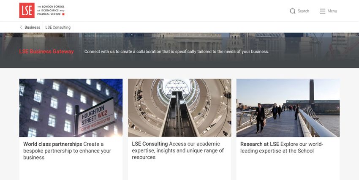Open the Menu label in header
The width and height of the screenshot is (359, 180).
(x=332, y=11)
